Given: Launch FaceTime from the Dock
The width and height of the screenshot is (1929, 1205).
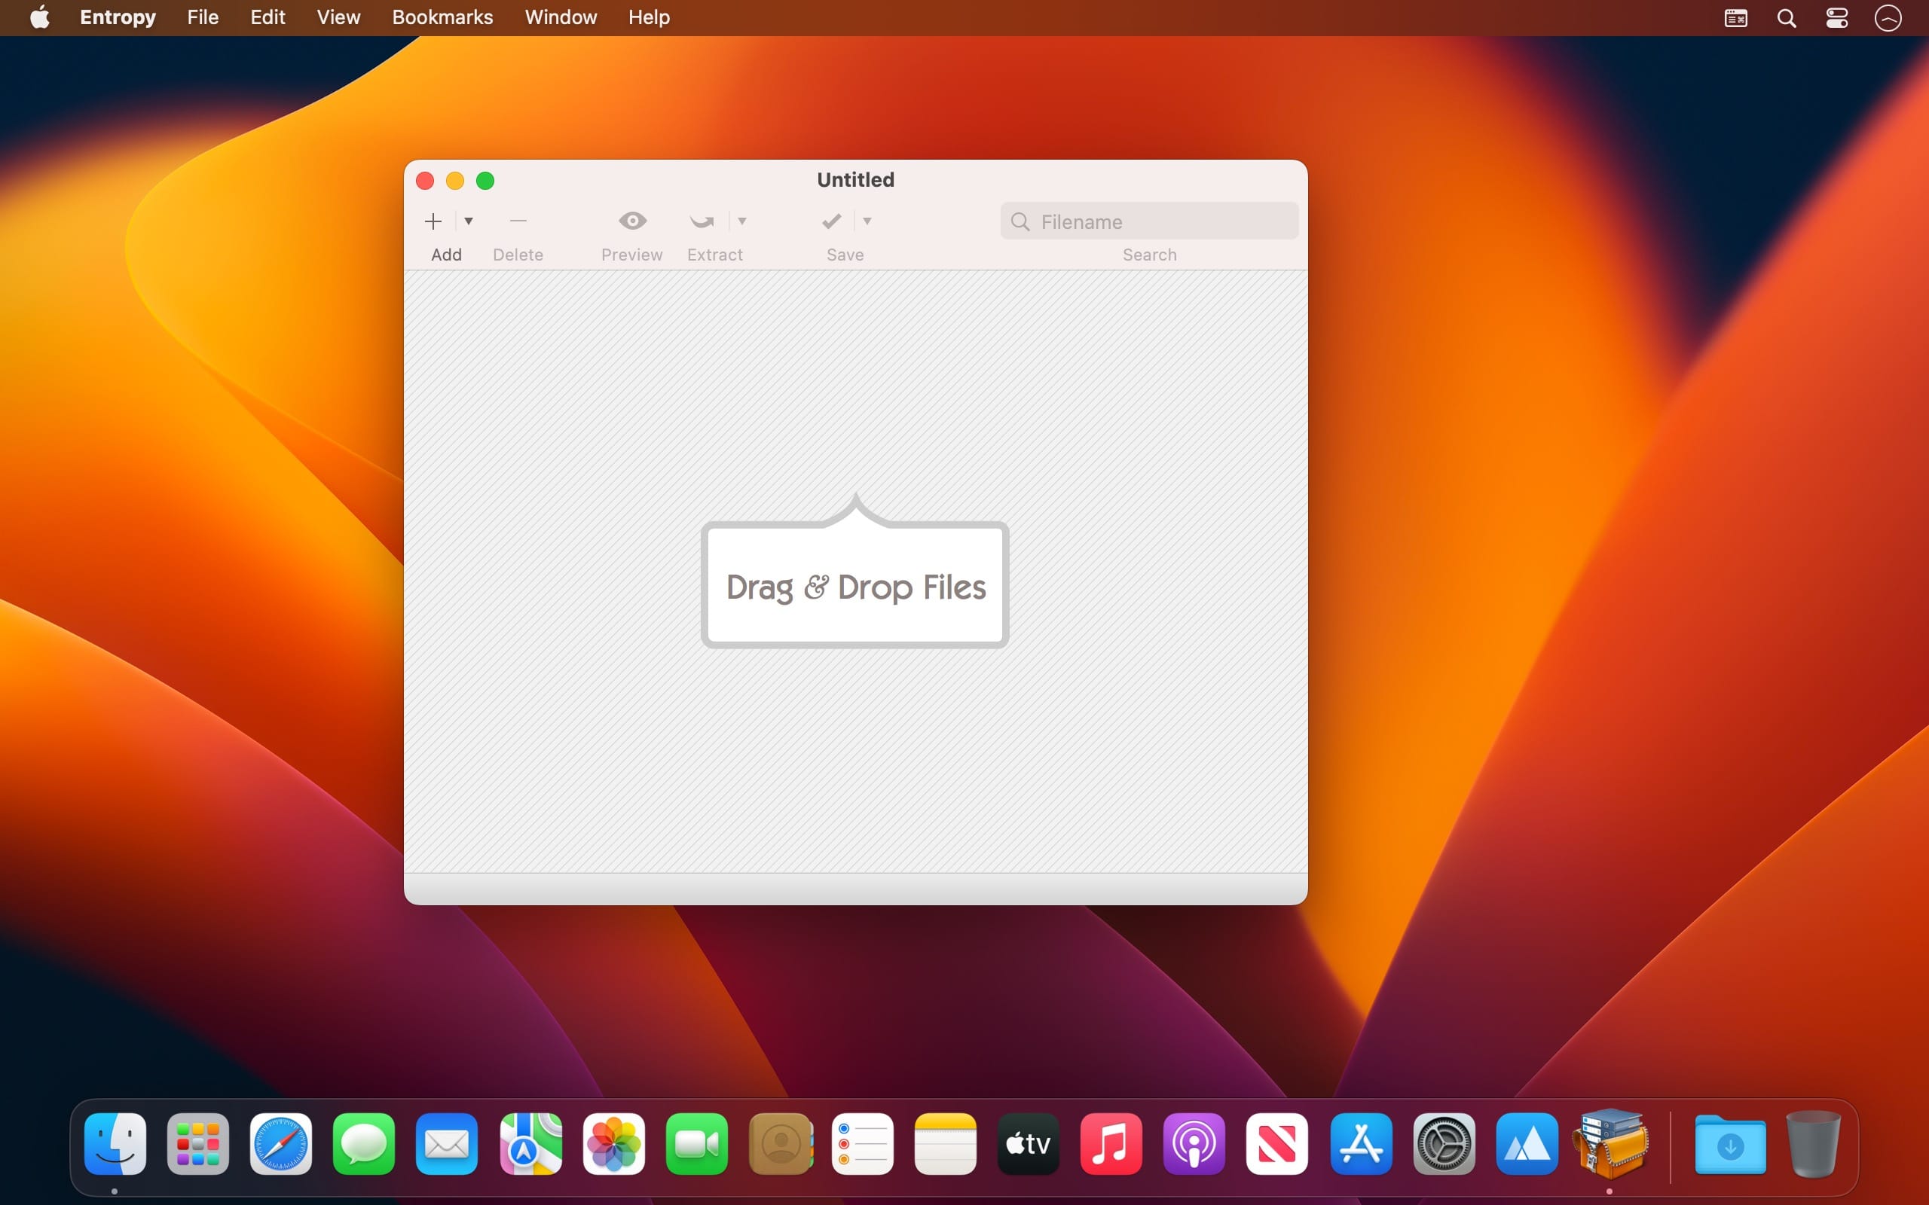Looking at the screenshot, I should click(x=697, y=1145).
